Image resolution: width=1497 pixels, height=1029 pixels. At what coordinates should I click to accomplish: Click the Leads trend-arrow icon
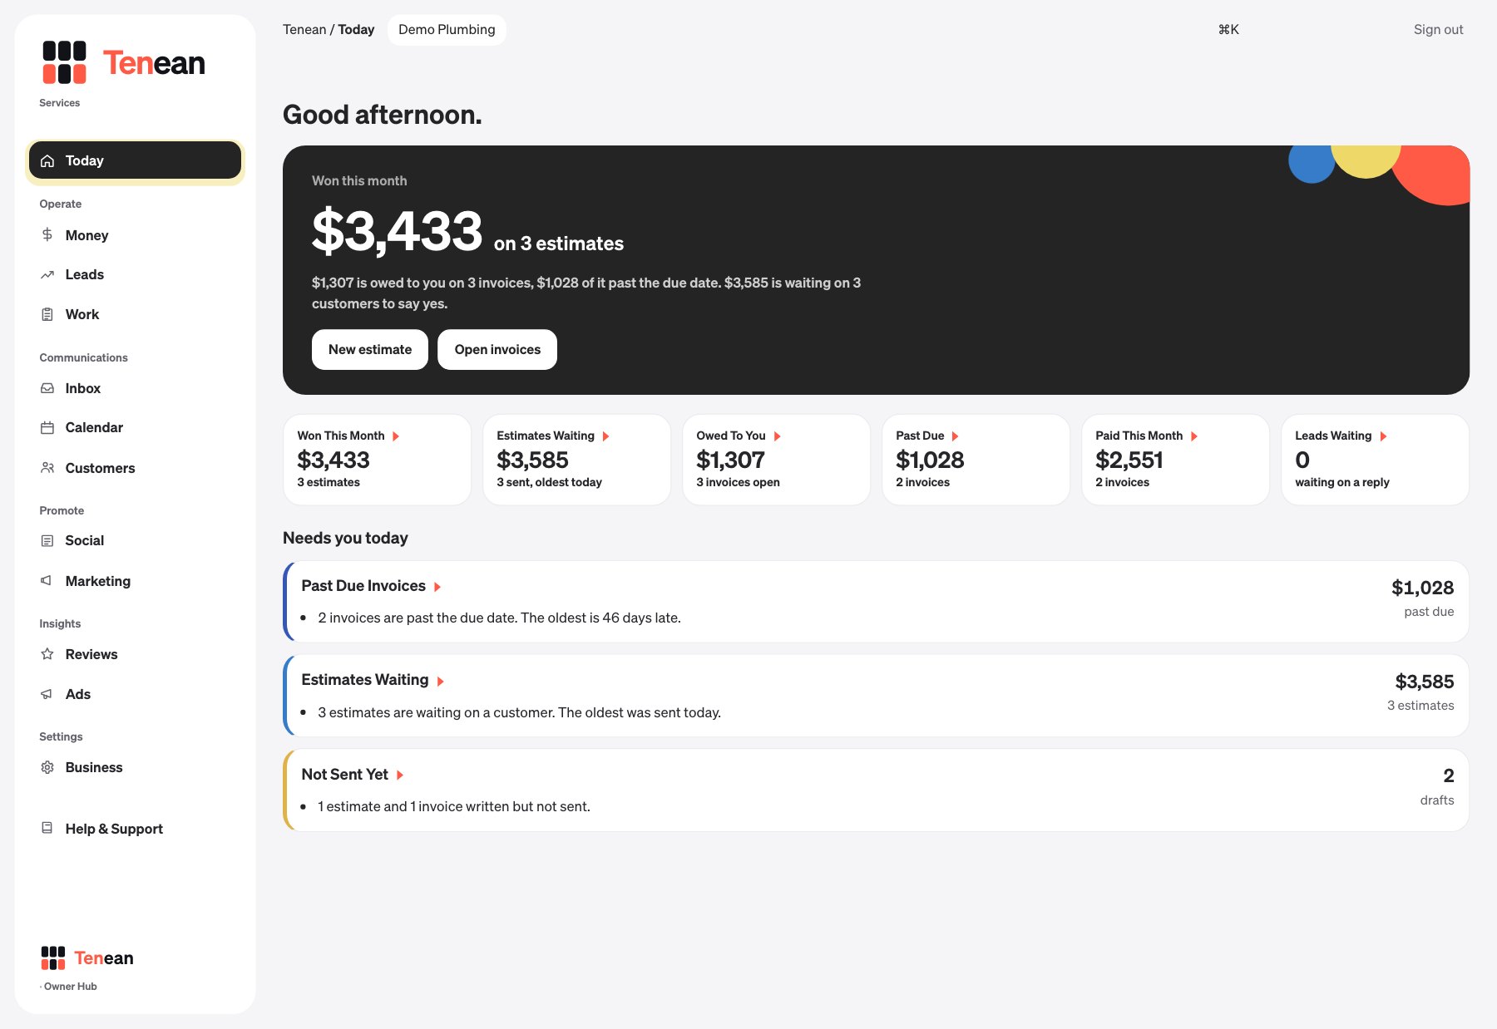click(x=47, y=275)
